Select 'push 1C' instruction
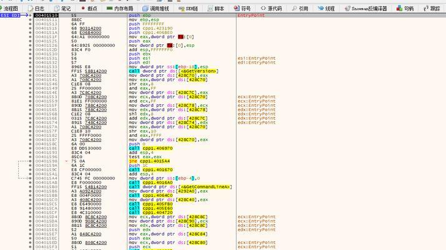Image resolution: width=446 pixels, height=250 pixels. coord(137,165)
